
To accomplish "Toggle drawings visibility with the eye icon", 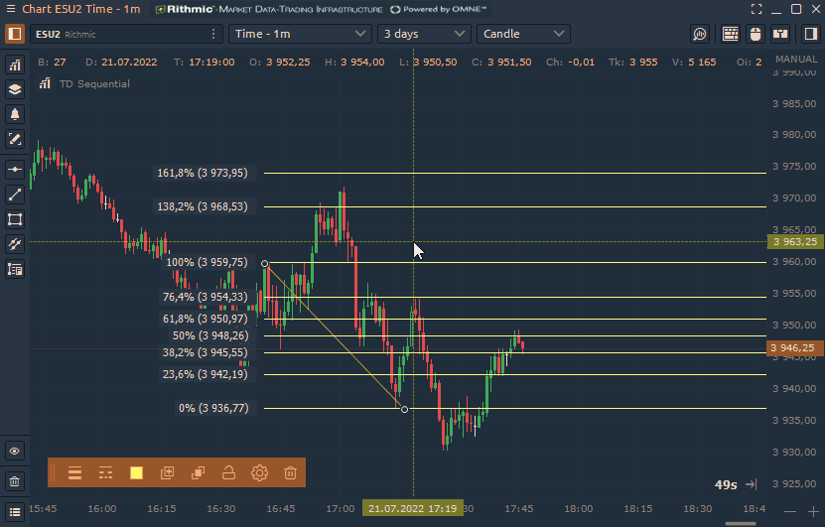I will [x=15, y=451].
